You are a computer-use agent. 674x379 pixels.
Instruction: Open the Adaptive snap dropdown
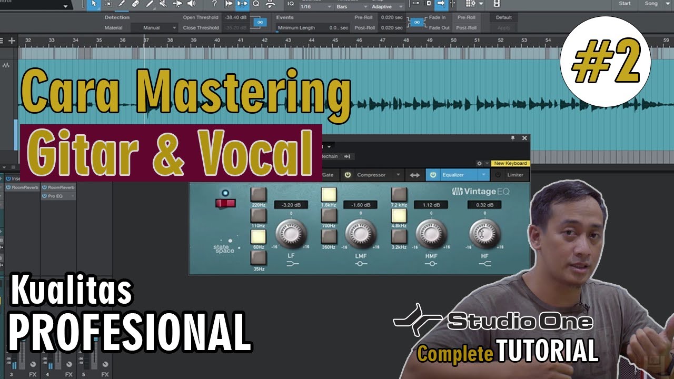(387, 7)
